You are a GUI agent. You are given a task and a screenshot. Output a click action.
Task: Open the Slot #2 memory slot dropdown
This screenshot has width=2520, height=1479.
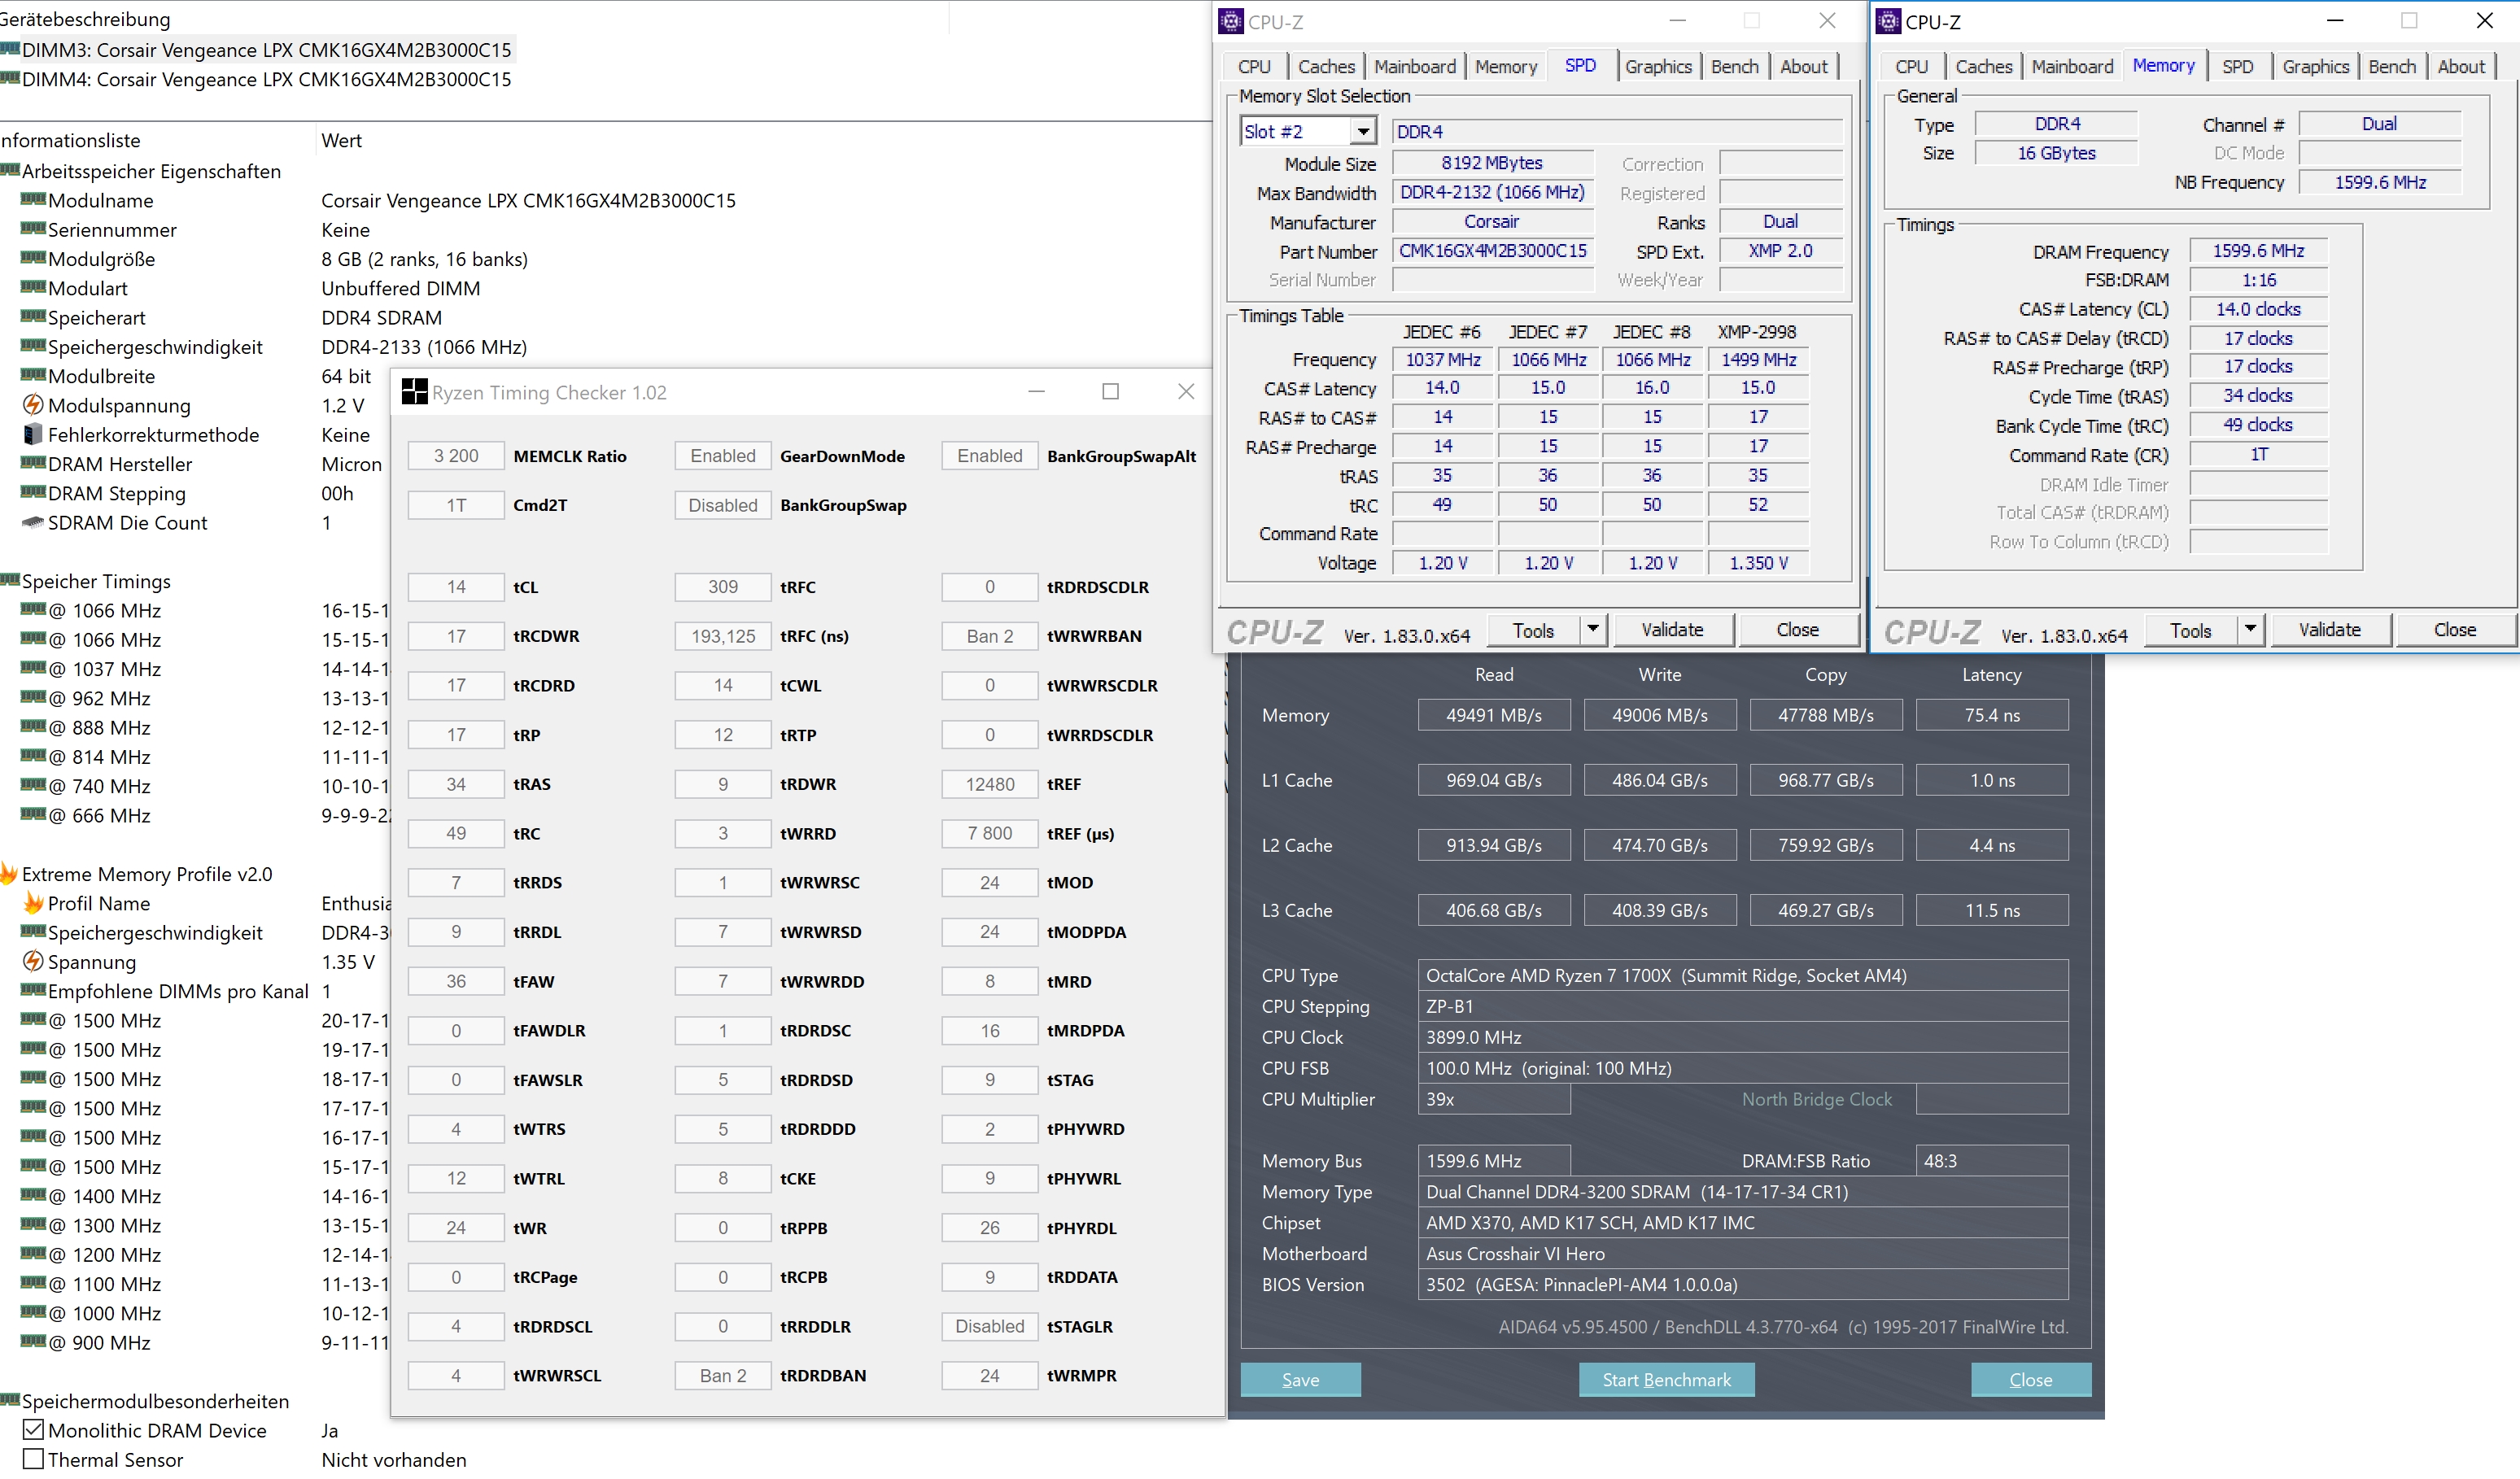tap(1362, 131)
